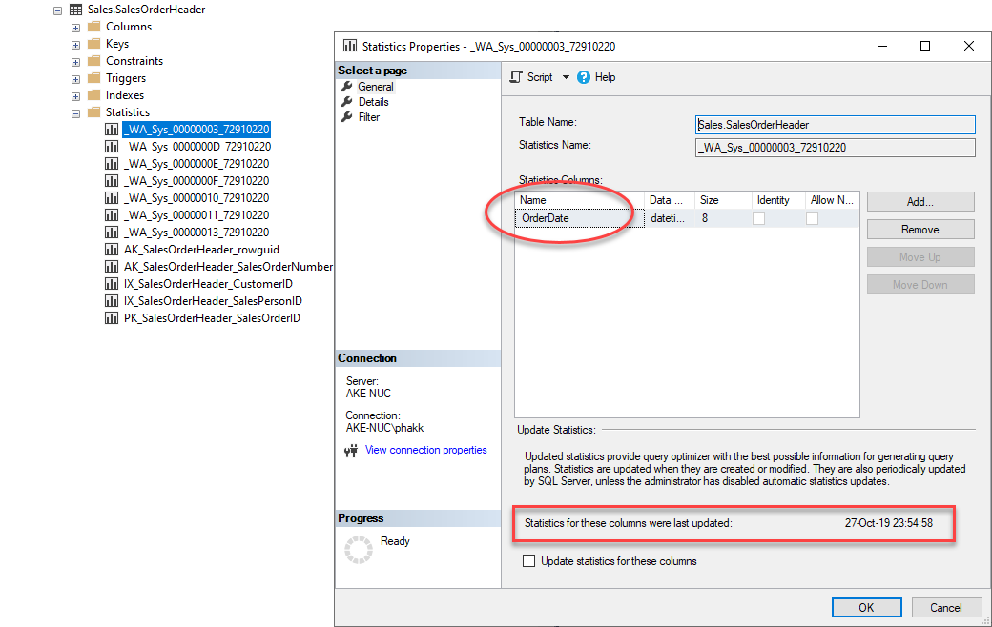Click the Add button for statistics columns
Viewport: 992px width, 627px height.
pos(920,201)
